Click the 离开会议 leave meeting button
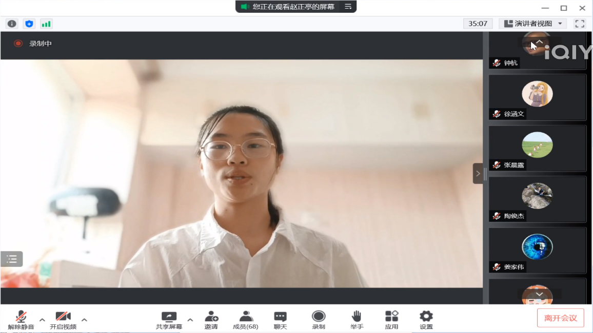The image size is (593, 333). 560,318
